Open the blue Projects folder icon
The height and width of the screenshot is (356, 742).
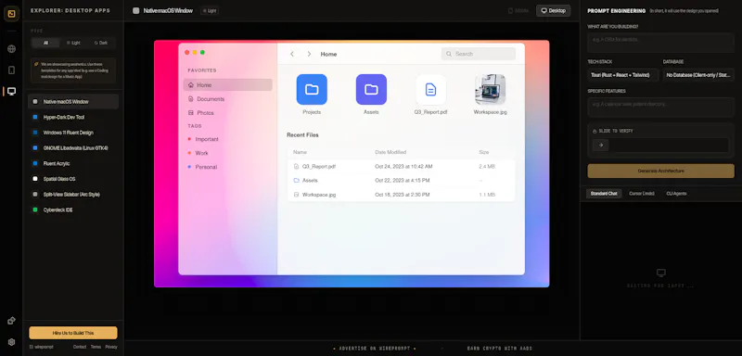312,89
